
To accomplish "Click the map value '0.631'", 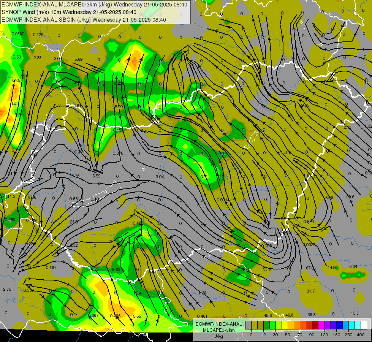I will [x=74, y=199].
